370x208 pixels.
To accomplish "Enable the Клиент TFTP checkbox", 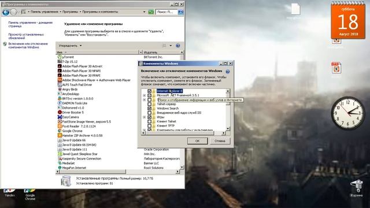I will [149, 126].
